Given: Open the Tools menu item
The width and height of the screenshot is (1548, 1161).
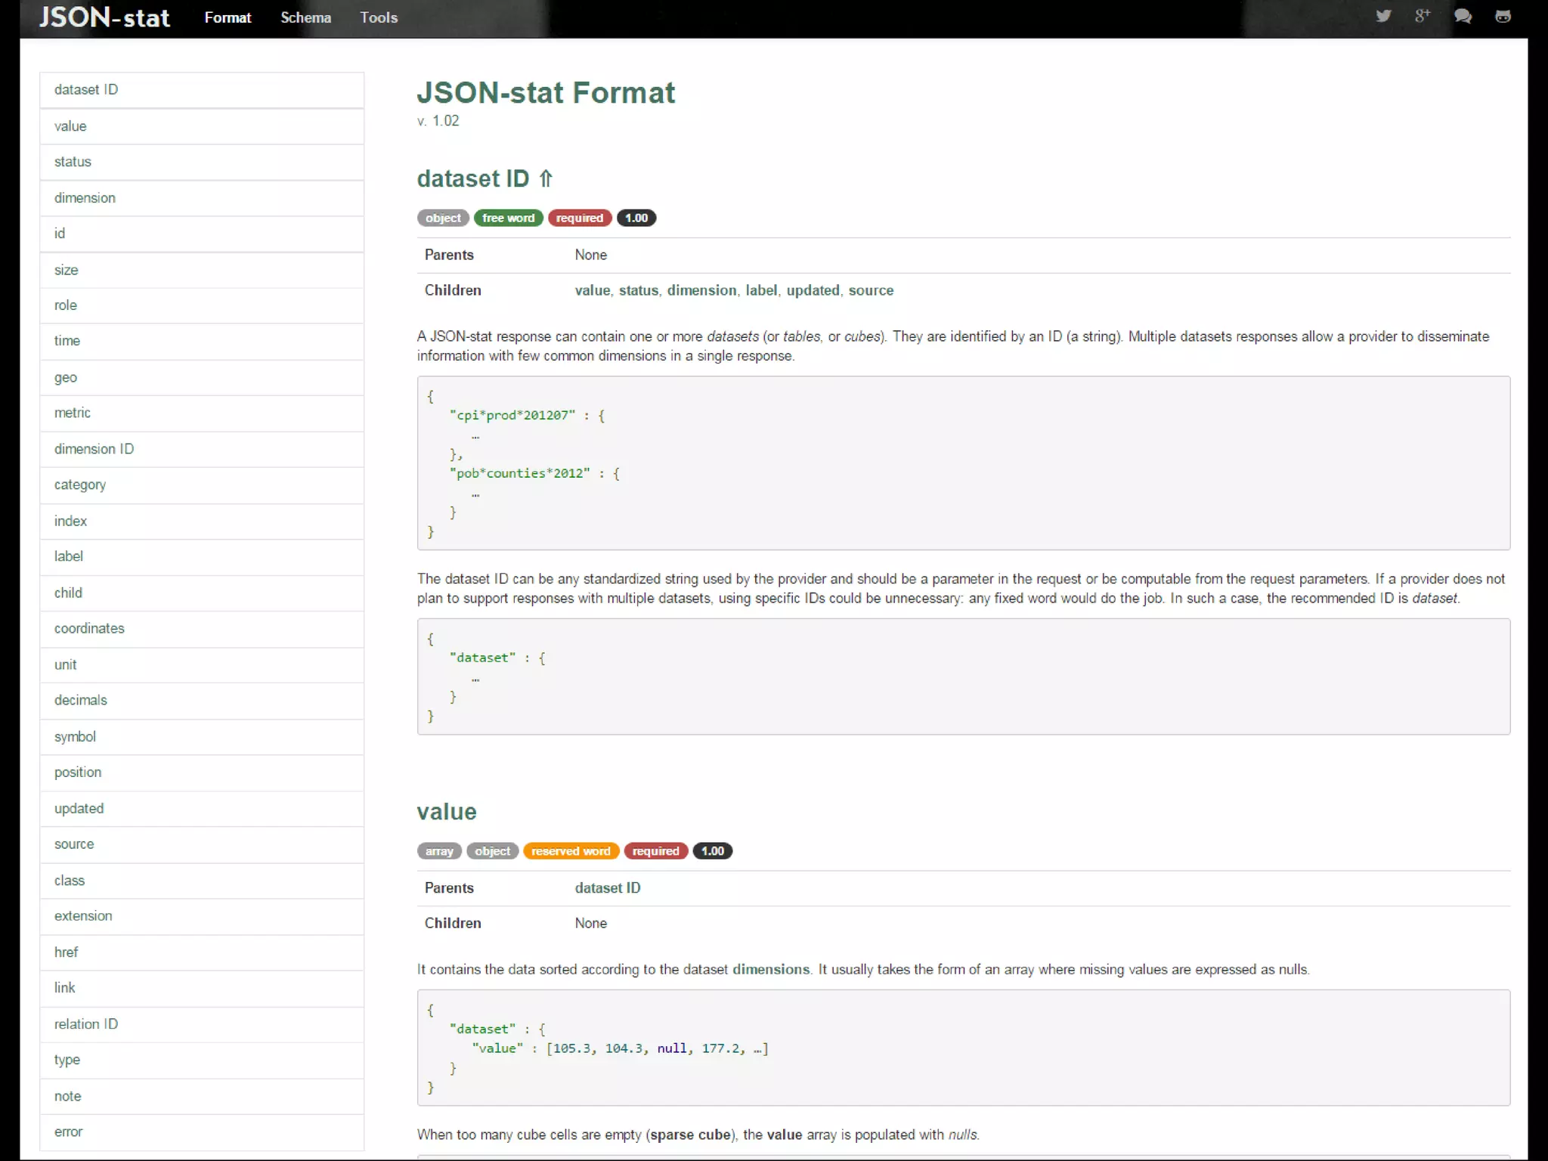Looking at the screenshot, I should click(378, 17).
